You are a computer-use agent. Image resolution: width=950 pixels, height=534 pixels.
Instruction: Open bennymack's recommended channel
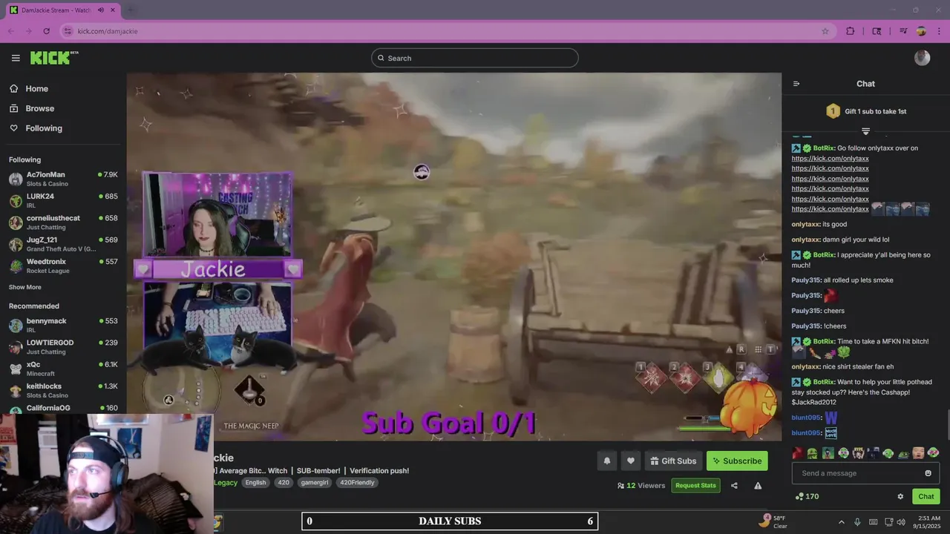click(x=63, y=325)
